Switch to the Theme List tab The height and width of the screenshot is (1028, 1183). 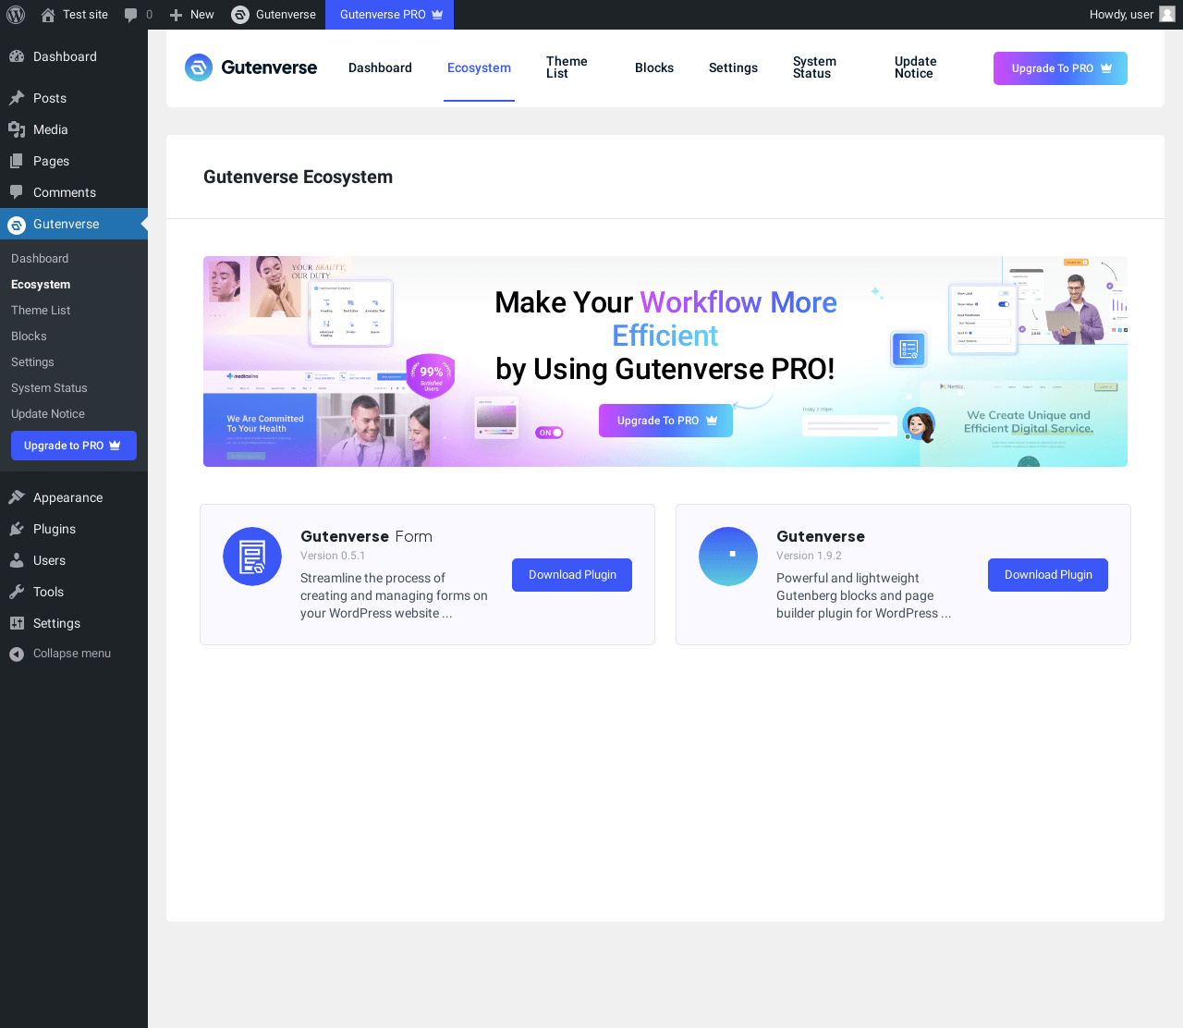click(x=567, y=67)
